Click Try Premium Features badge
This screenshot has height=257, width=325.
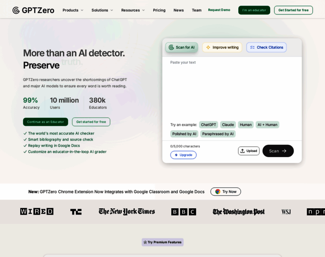point(162,242)
